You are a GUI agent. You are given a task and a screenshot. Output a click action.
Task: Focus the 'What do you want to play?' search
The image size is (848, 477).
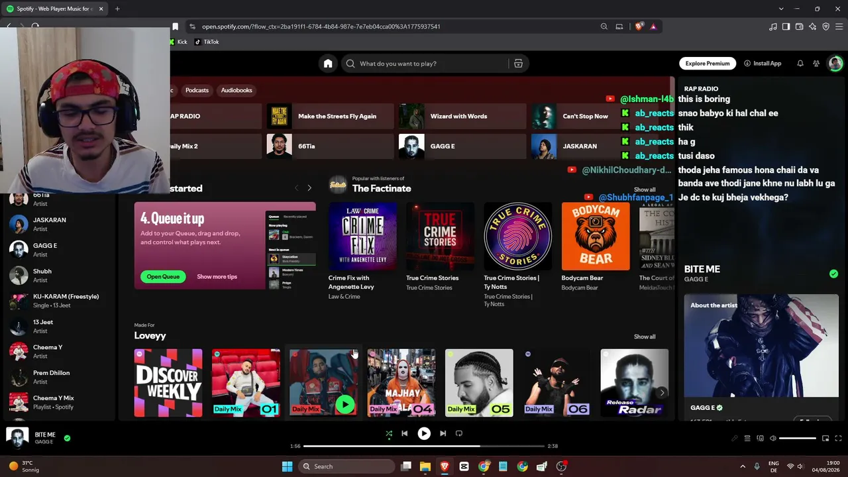(x=424, y=64)
